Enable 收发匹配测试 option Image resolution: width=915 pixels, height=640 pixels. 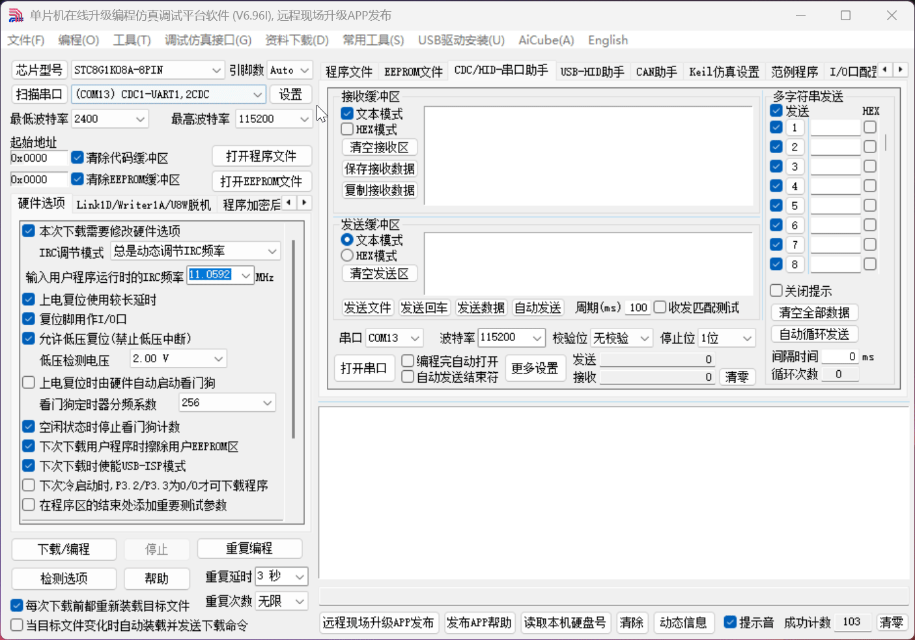click(x=660, y=306)
